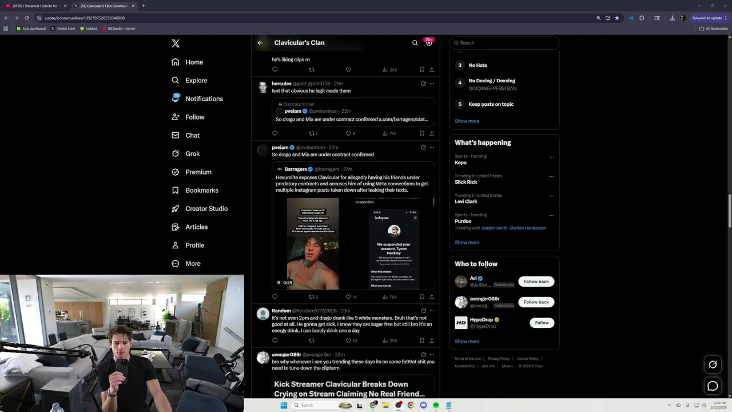Image resolution: width=732 pixels, height=412 pixels.
Task: Open Barragers quoted post profile name
Action: pyautogui.click(x=296, y=169)
